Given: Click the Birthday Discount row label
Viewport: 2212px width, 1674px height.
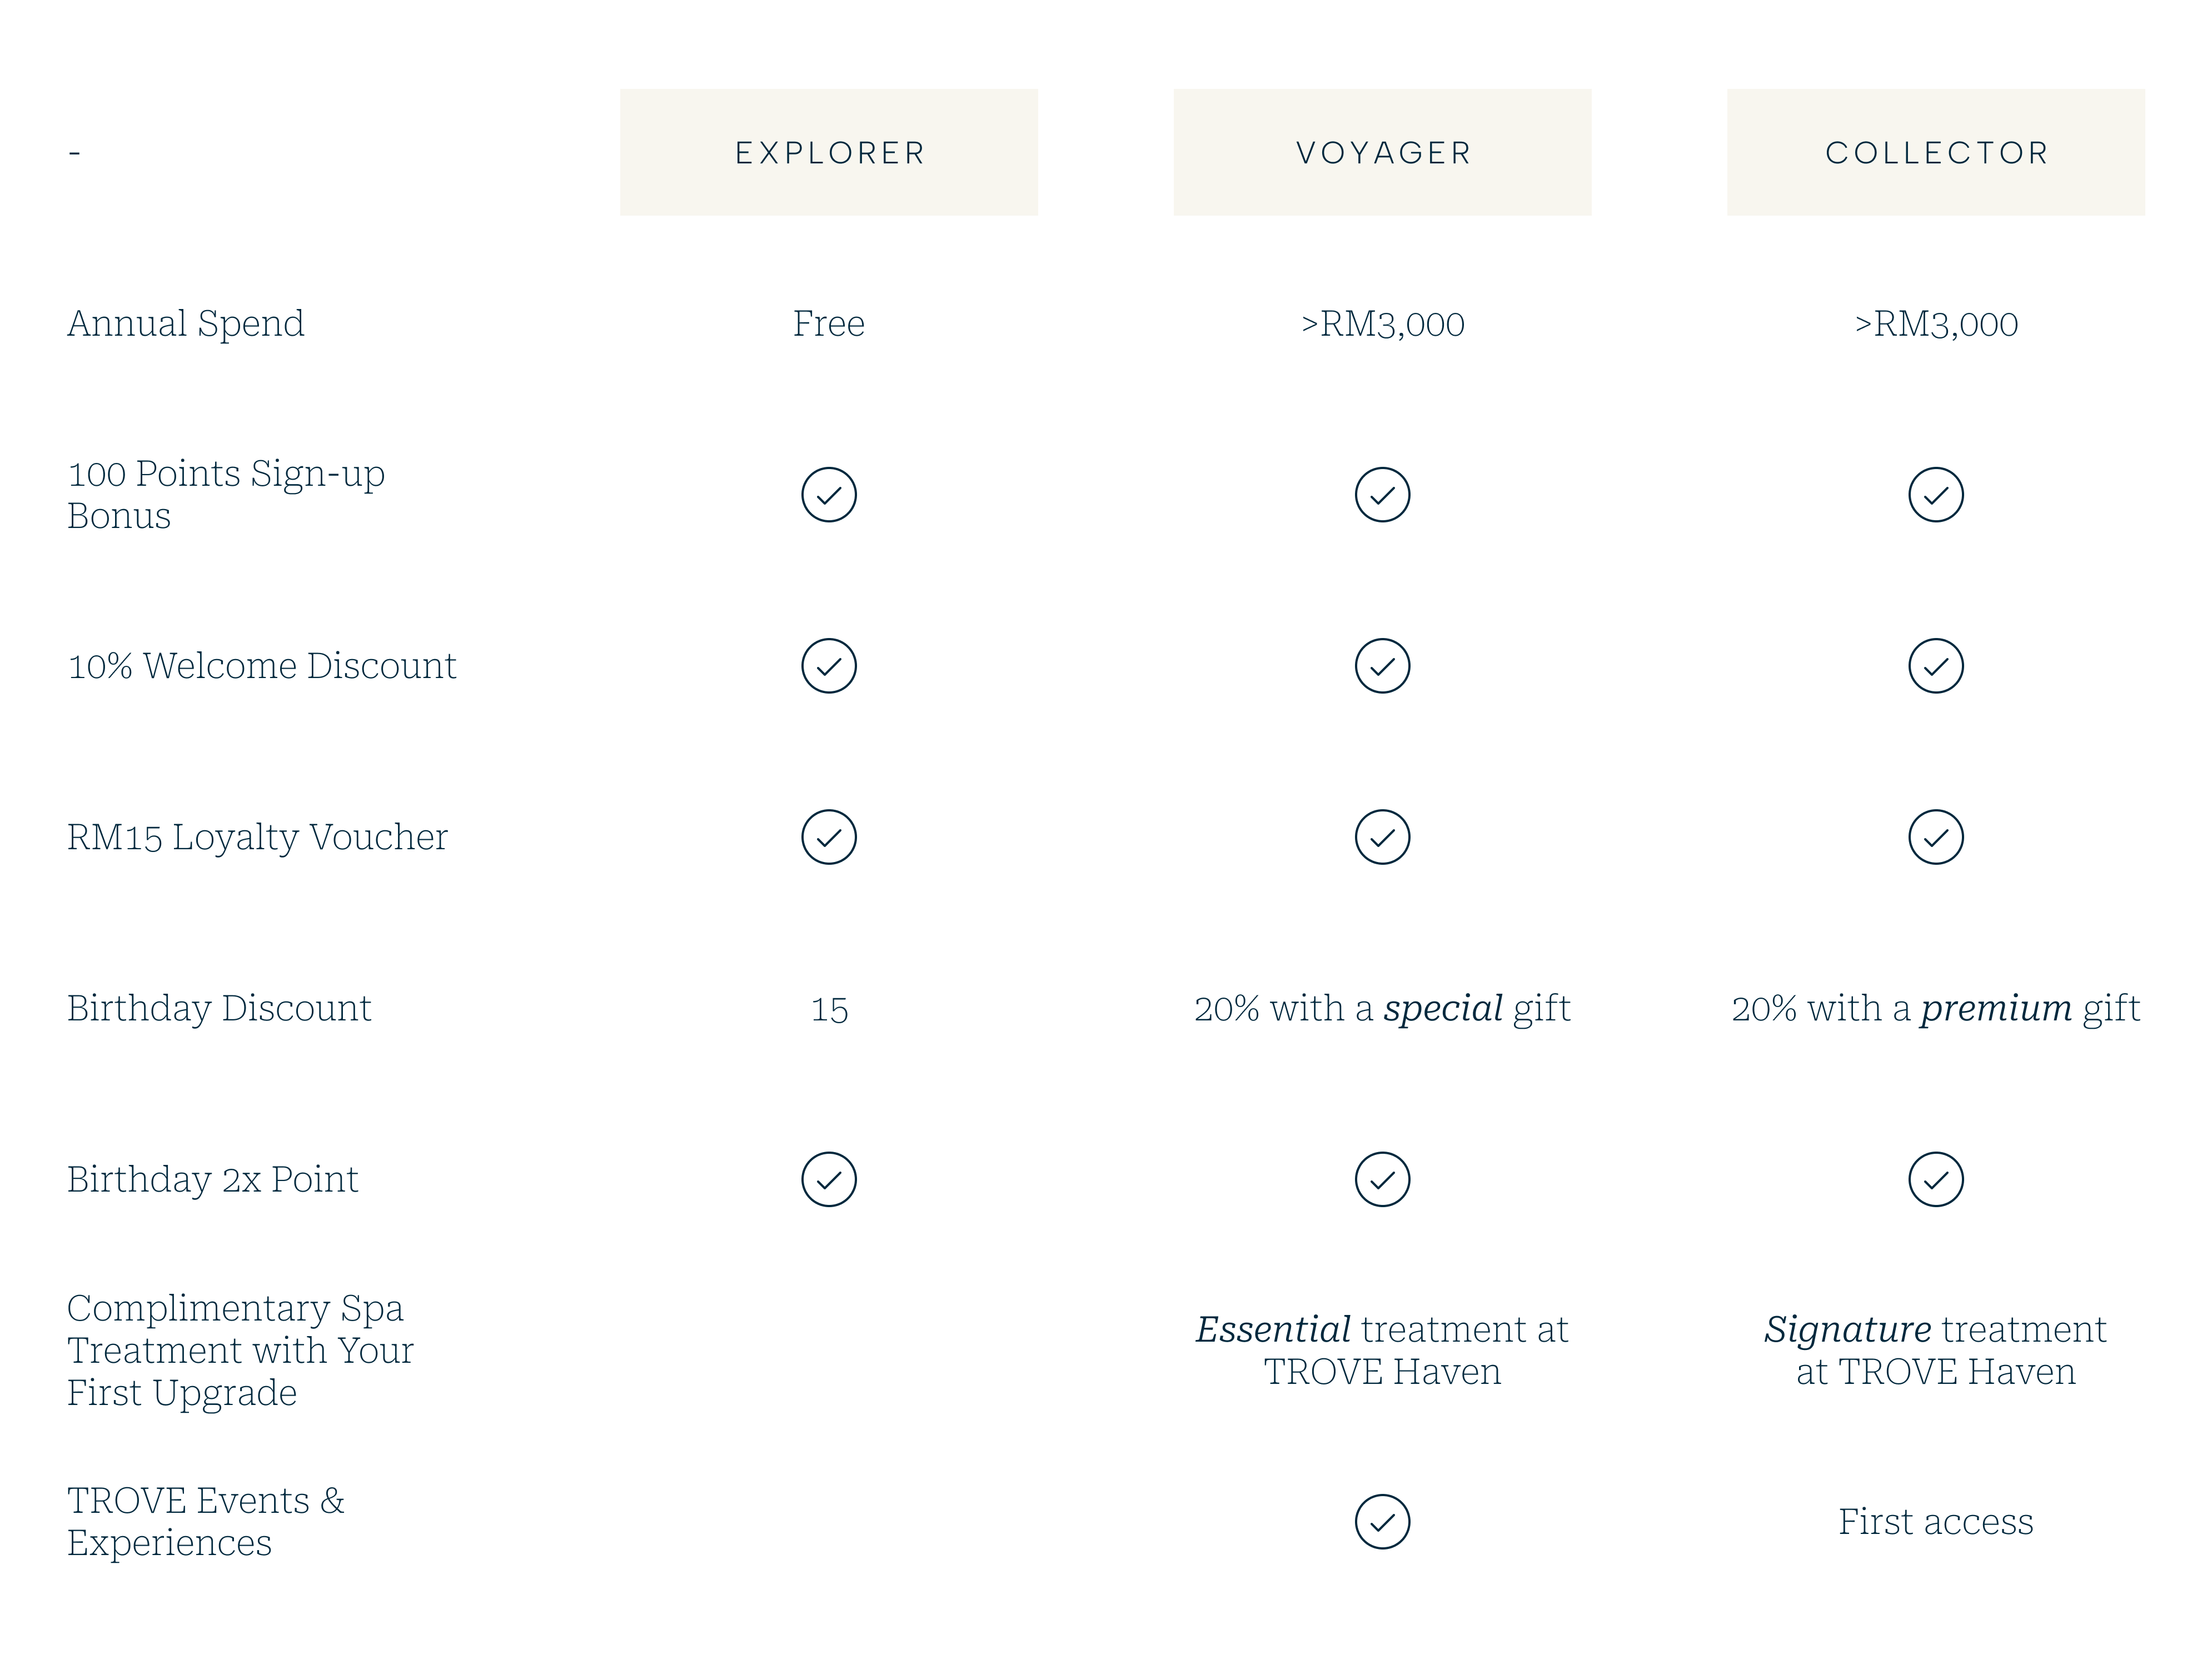Looking at the screenshot, I should tap(219, 1008).
